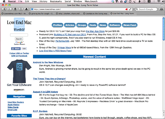Switch to the bitly shorten, share tab
Image resolution: width=165 pixels, height=119 pixels.
coord(69,13)
